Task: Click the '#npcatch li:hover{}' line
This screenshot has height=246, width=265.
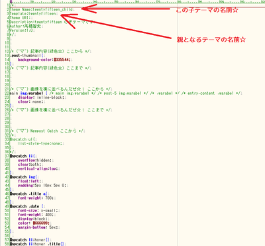Action: click(x=30, y=240)
